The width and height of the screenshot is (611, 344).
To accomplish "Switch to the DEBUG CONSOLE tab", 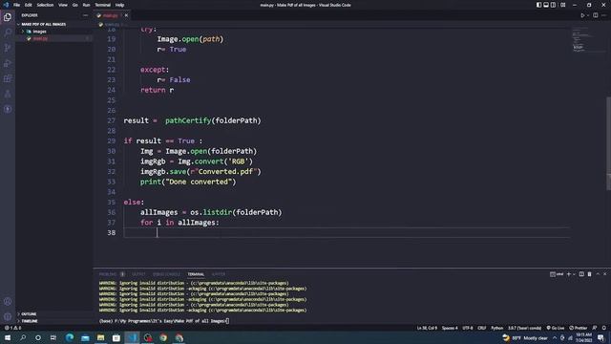I will (166, 274).
